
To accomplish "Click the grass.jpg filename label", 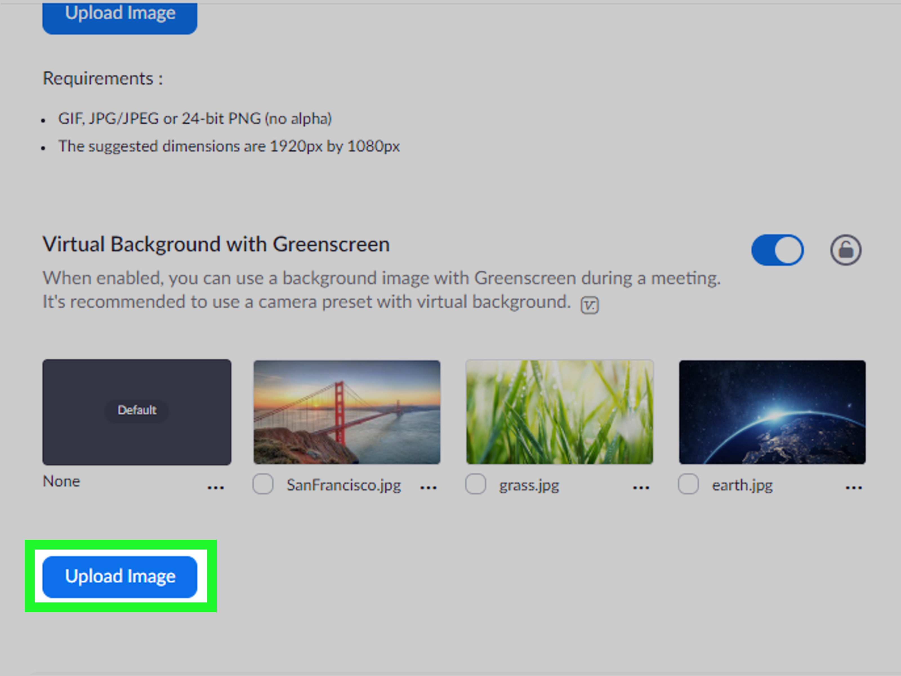I will click(529, 485).
